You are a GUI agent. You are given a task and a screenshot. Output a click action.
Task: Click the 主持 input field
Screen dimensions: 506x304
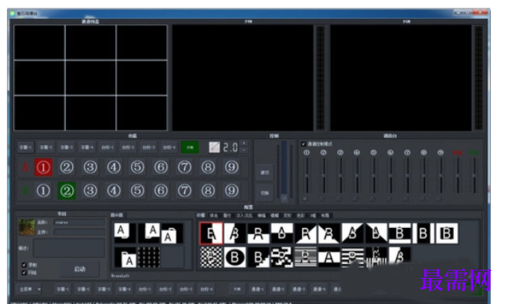[80, 232]
